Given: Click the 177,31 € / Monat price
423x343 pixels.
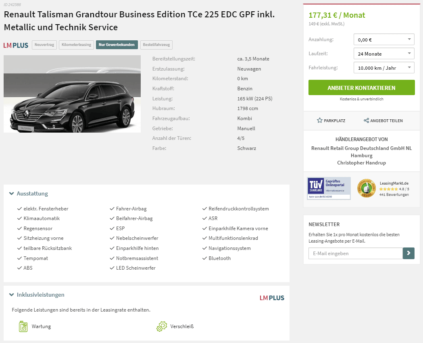Looking at the screenshot, I should (337, 15).
